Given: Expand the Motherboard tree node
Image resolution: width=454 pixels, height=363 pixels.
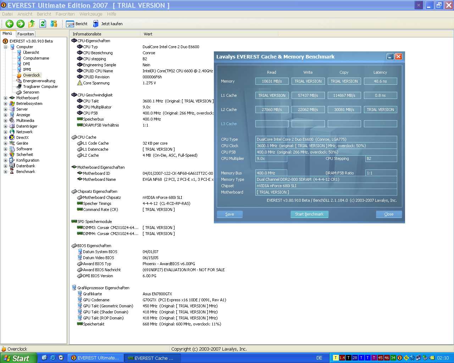Looking at the screenshot, I should point(5,98).
